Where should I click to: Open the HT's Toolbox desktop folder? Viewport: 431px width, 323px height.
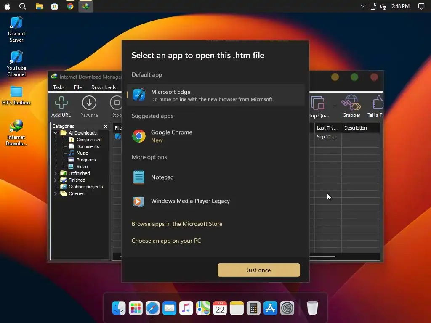tap(16, 95)
